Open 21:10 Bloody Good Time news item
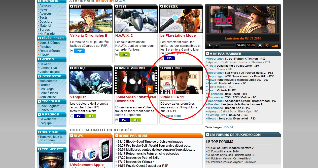The height and width of the screenshot is (168, 318). point(150,142)
